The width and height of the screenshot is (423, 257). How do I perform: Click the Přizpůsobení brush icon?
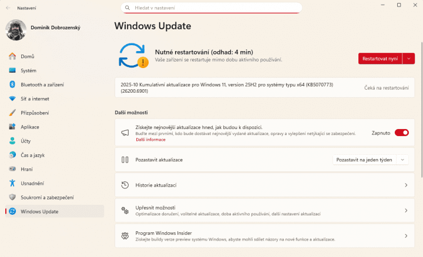point(12,113)
